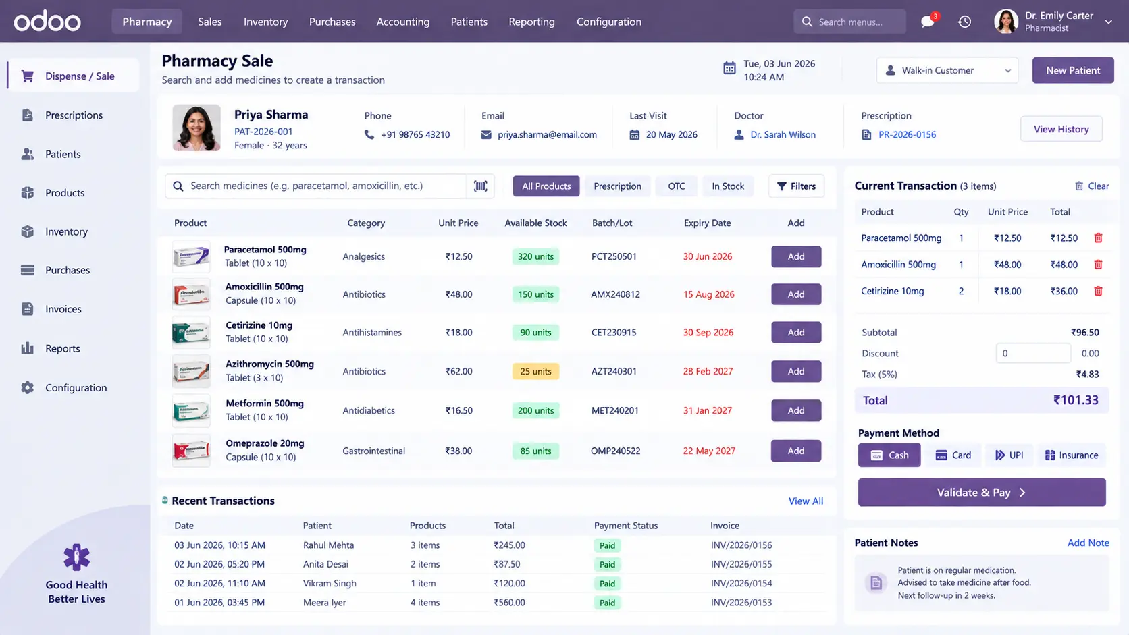Open the Reporting top menu
The width and height of the screenshot is (1129, 635).
tap(531, 22)
